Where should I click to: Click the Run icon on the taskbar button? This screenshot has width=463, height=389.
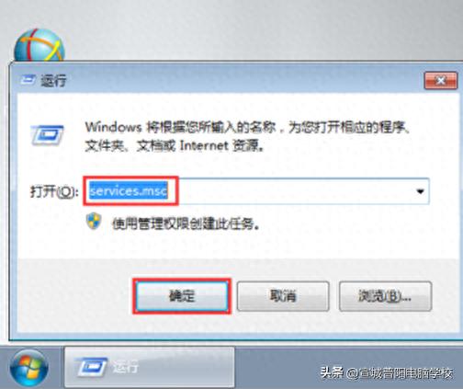pyautogui.click(x=91, y=367)
